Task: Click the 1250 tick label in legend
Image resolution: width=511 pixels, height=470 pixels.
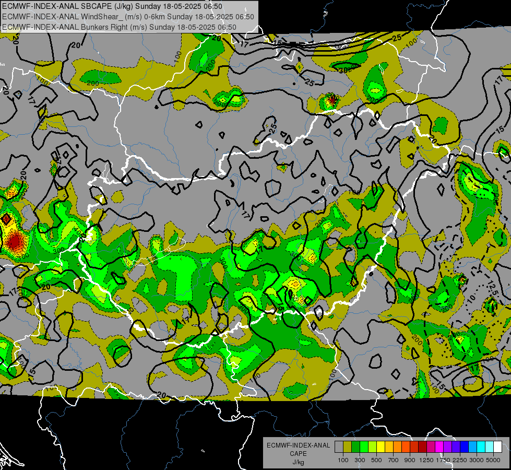Action: tap(426, 460)
